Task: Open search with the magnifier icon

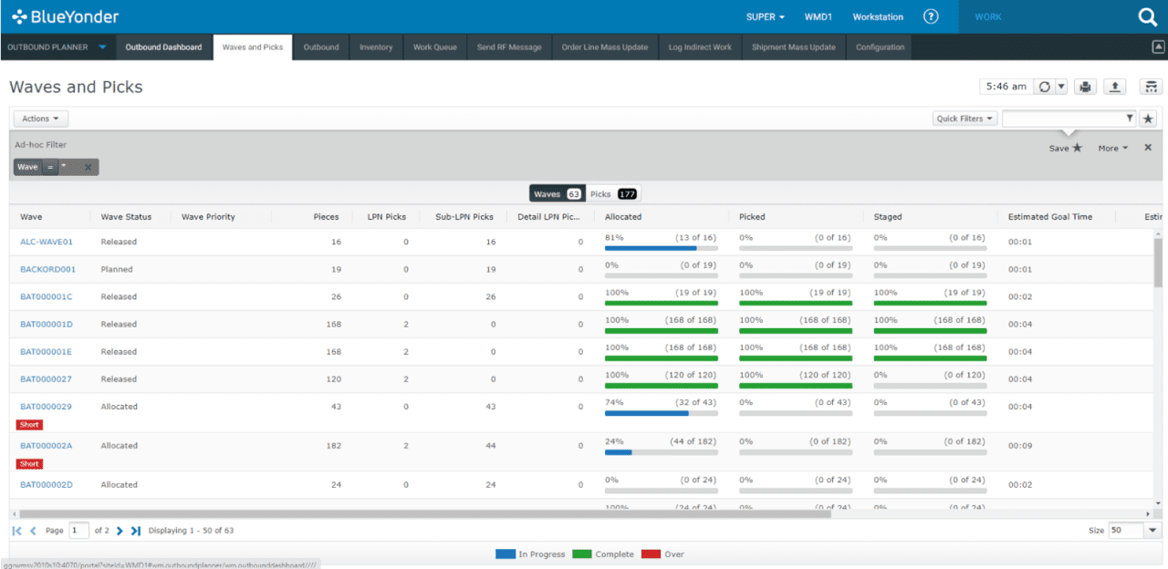Action: 1146,16
